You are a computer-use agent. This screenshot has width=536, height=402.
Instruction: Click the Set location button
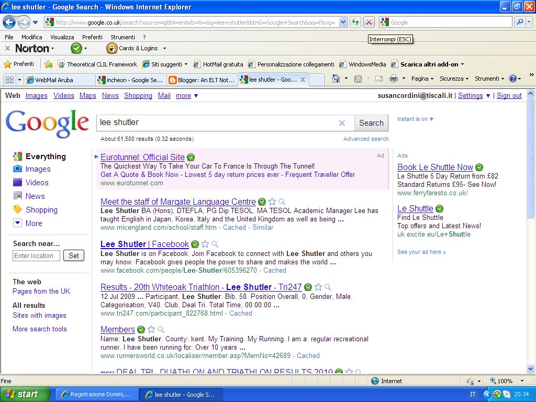(73, 255)
